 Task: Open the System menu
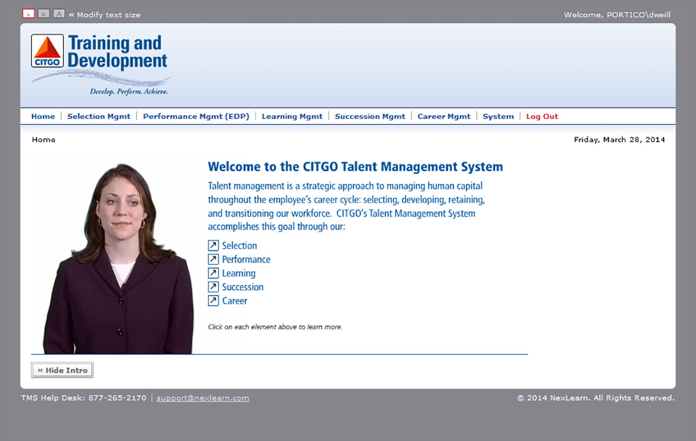tap(498, 116)
